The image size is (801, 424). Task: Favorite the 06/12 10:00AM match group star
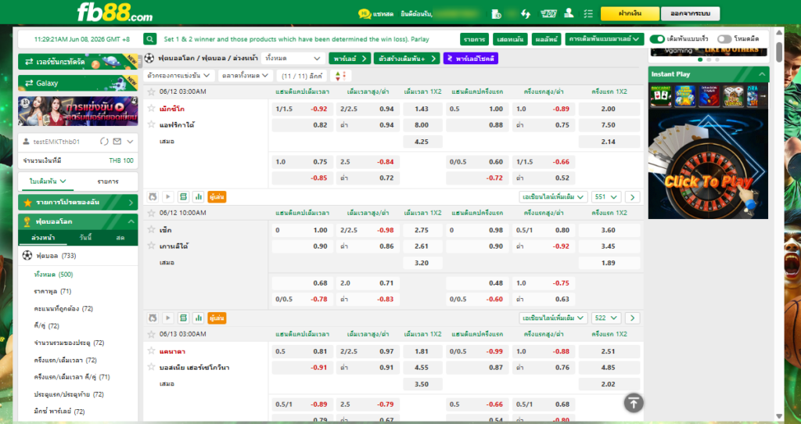tap(151, 213)
